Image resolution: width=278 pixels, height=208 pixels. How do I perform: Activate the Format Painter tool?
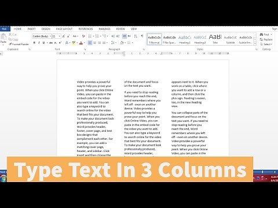(19, 44)
